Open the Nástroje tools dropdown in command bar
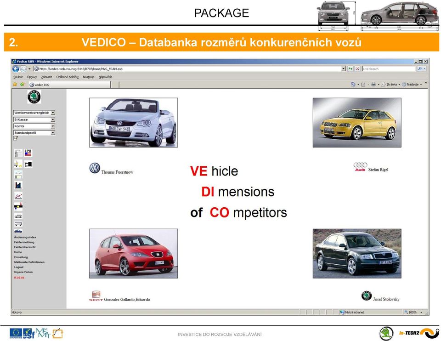Viewport: 441px width, 341px height. (x=412, y=85)
